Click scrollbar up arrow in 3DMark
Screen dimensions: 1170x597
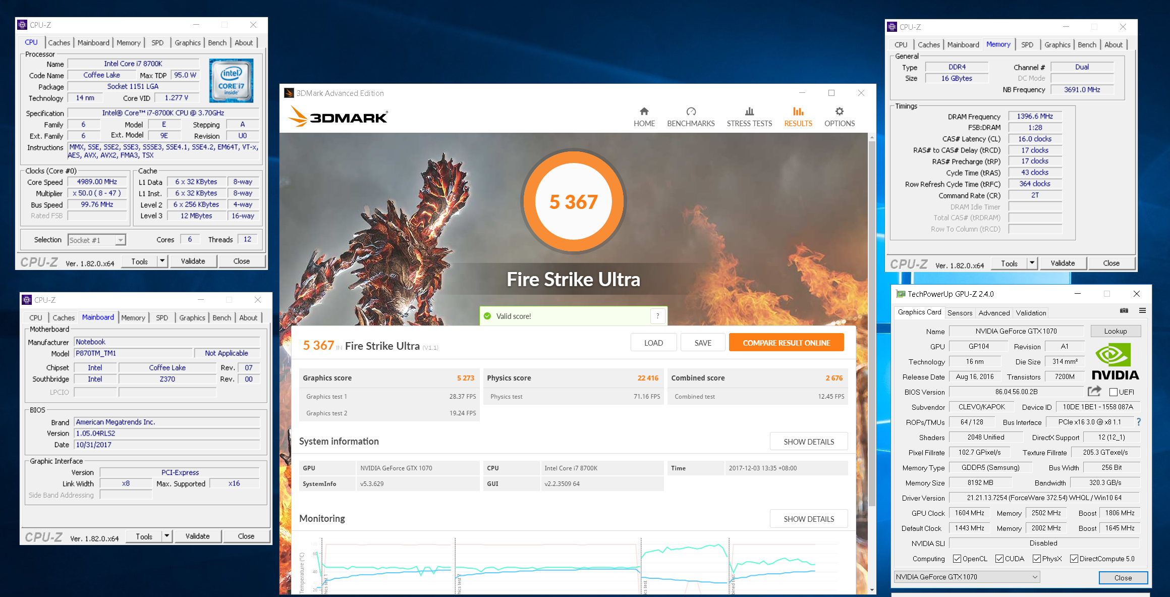[x=871, y=137]
